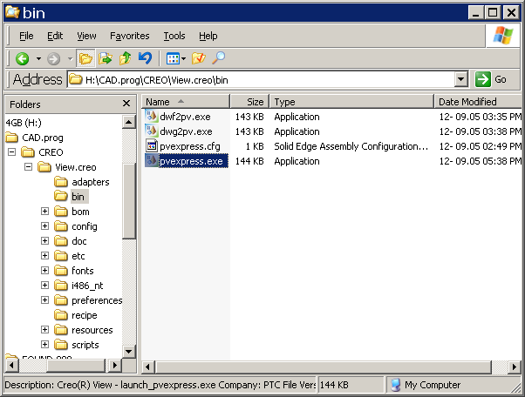
Task: Expand the fonts folder node
Action: click(44, 271)
